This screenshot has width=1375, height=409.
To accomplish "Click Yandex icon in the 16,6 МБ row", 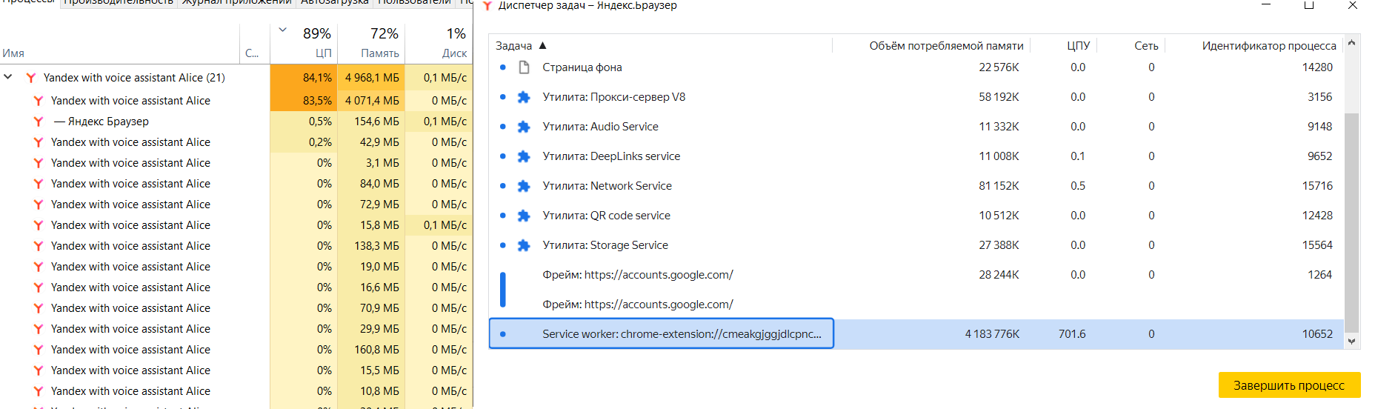I will pyautogui.click(x=39, y=287).
